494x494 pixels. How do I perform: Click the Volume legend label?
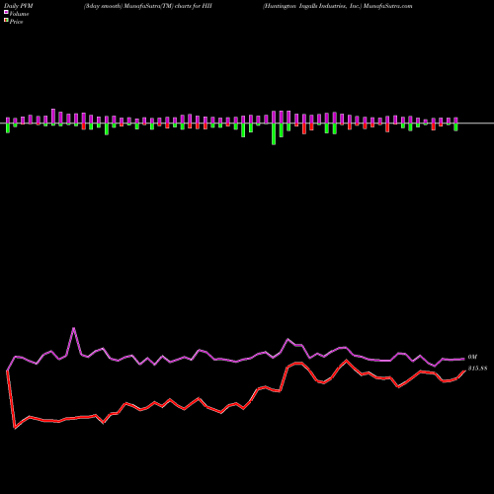pyautogui.click(x=19, y=14)
